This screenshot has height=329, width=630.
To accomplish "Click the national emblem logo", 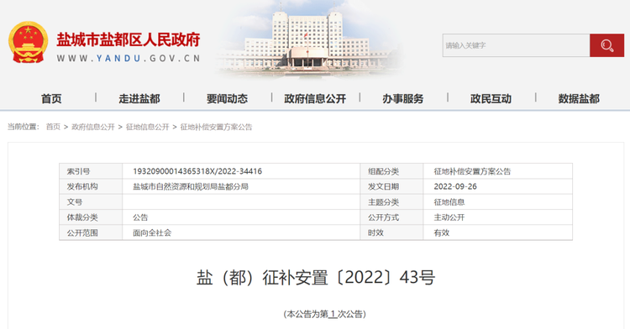I will coord(28,43).
